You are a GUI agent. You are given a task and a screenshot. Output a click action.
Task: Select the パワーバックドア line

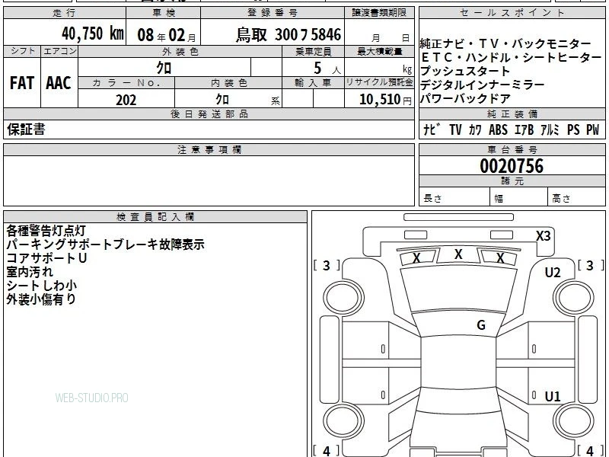465,98
